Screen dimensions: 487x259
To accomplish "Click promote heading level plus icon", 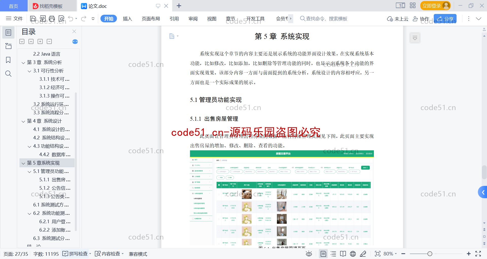I will point(40,41).
